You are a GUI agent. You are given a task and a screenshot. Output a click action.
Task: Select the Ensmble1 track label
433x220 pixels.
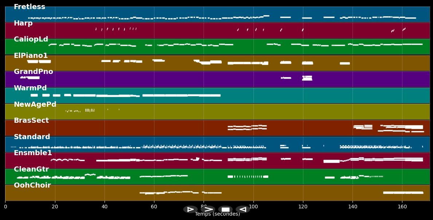click(33, 153)
